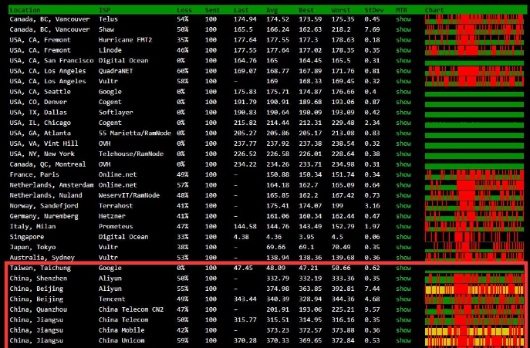
Task: Select 'USA, CA, San Francisco' location cell
Action: point(52,60)
